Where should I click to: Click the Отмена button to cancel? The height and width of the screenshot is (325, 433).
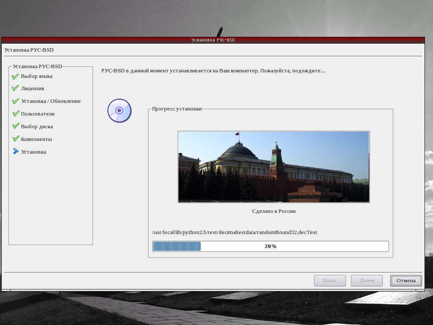[x=406, y=281]
